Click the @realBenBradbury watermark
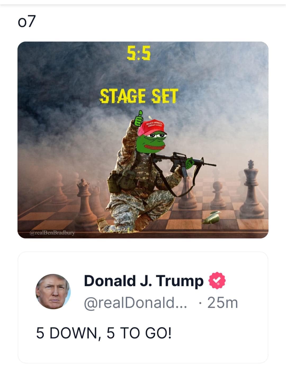Screen dimensions: 286x382 pos(52,233)
